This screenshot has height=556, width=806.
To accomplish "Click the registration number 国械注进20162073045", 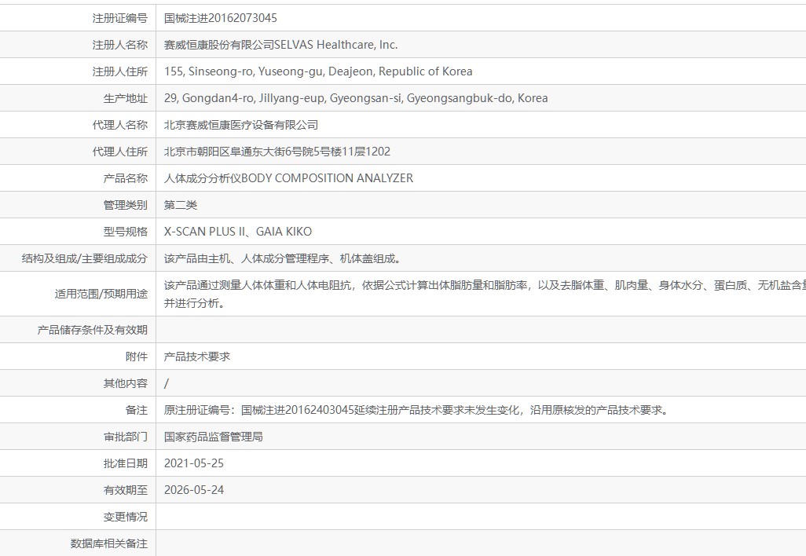I will coord(220,18).
